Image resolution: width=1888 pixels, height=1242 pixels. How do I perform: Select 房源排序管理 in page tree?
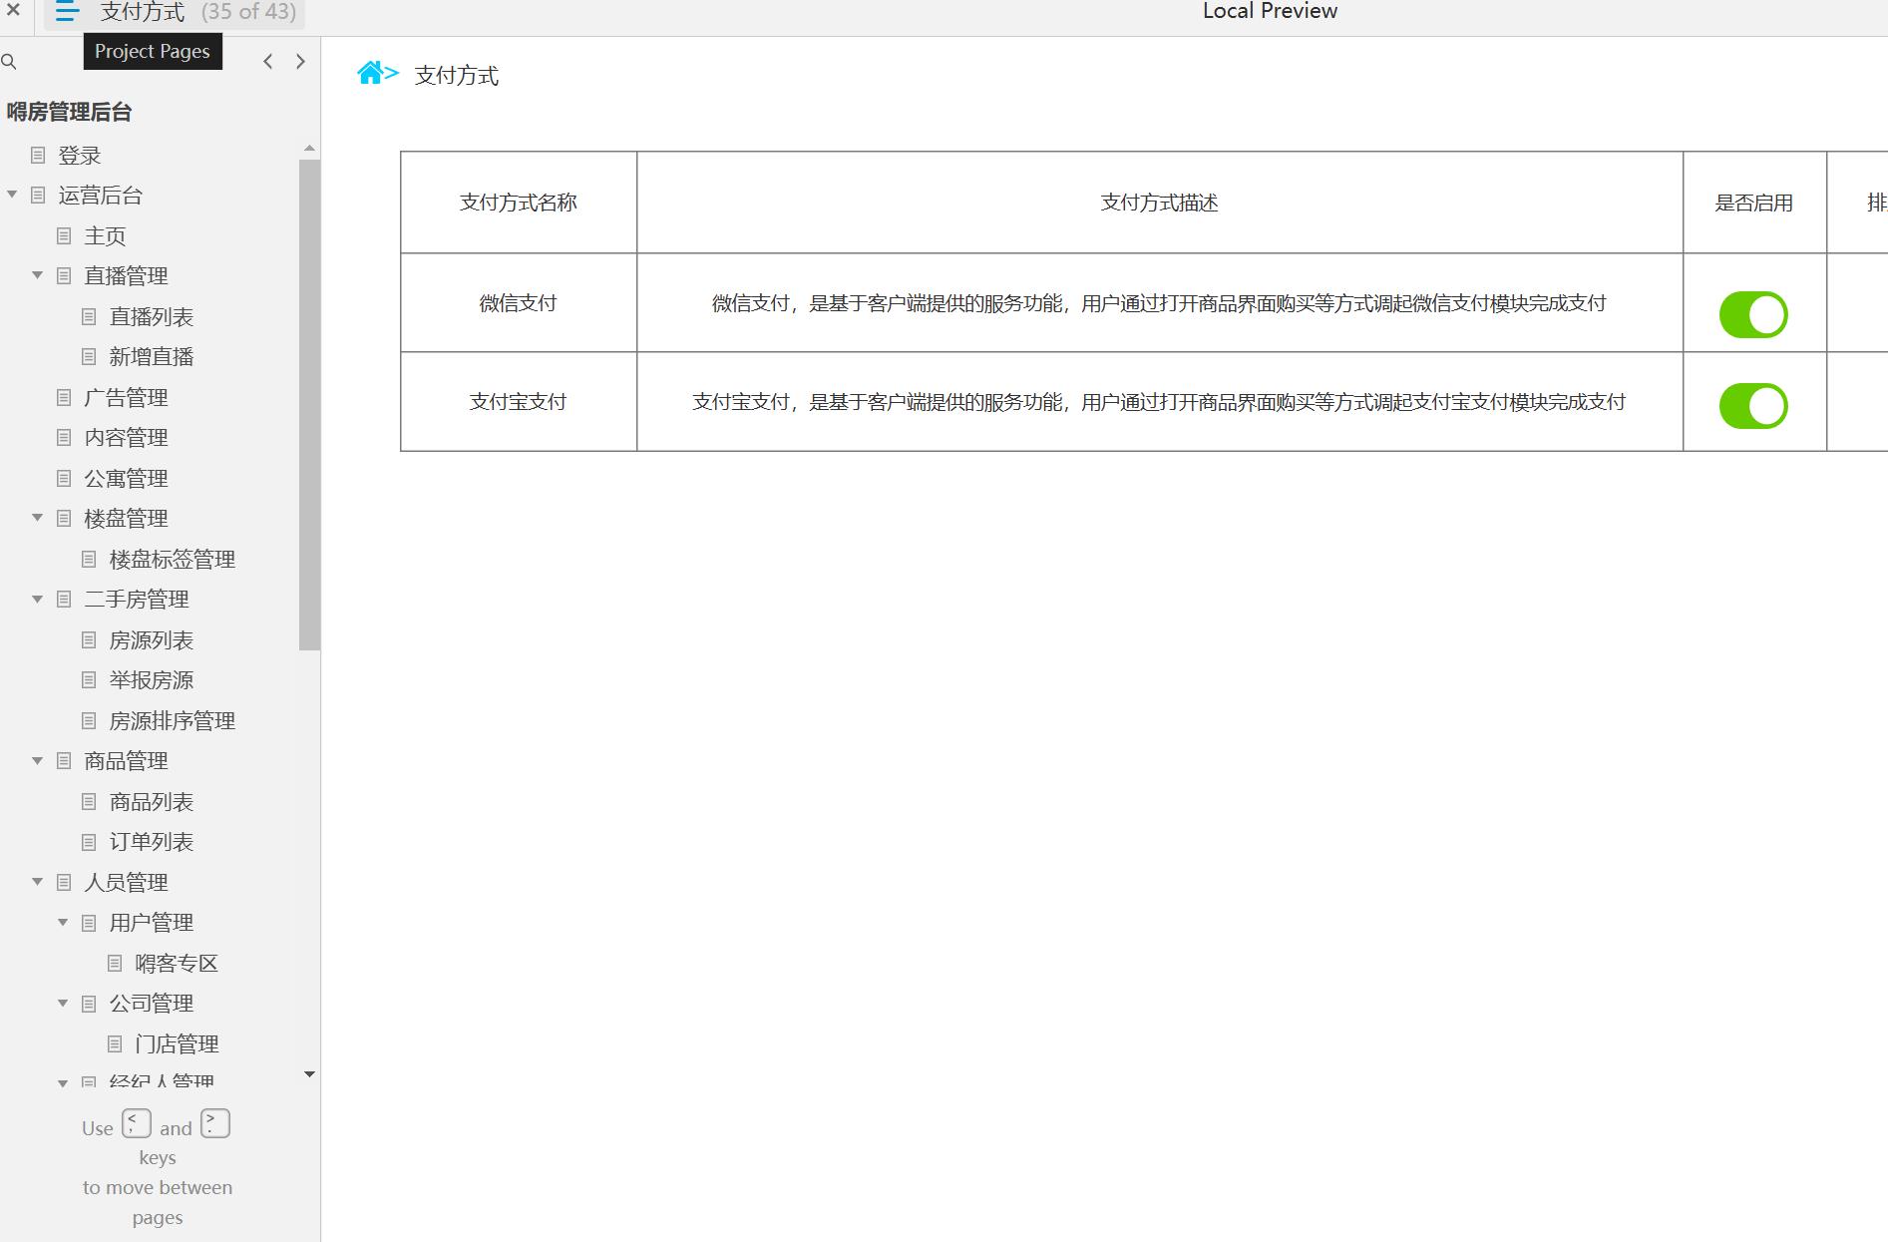(x=172, y=720)
